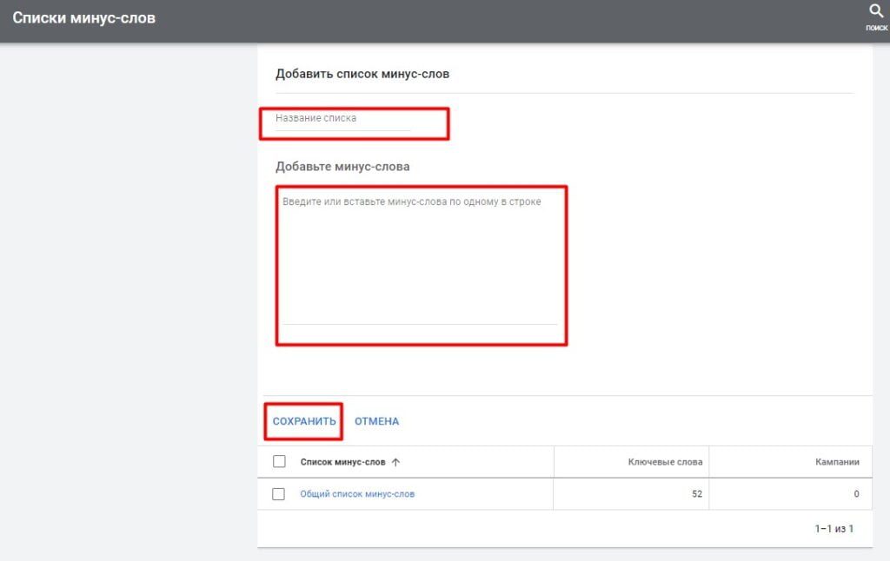Click the Добавьте минус-слова heading
The height and width of the screenshot is (561, 890).
(x=342, y=167)
